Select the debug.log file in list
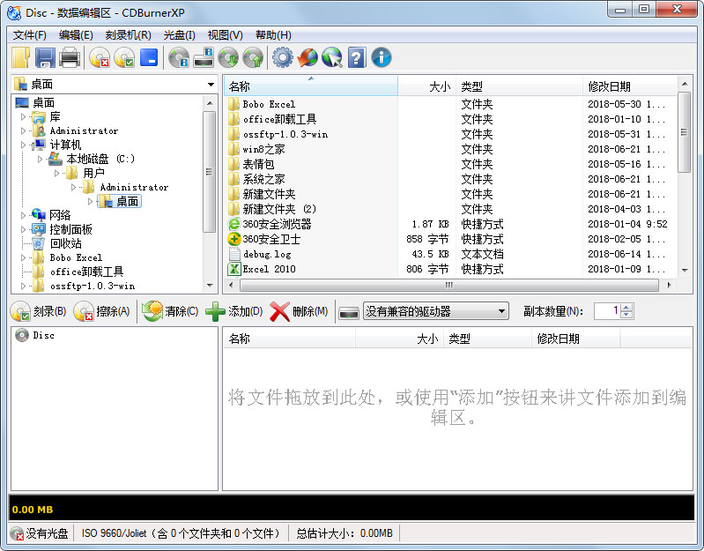 [x=267, y=254]
